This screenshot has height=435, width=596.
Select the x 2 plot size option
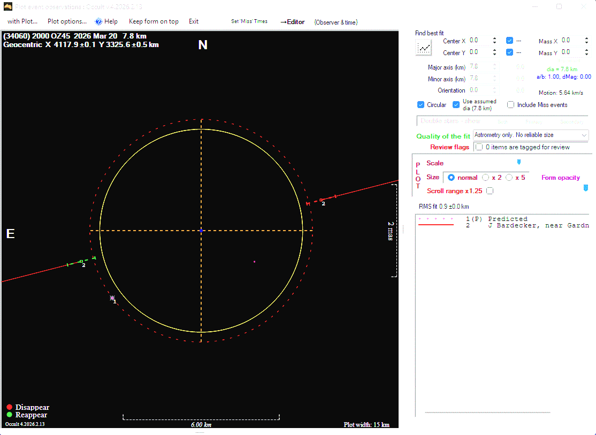coord(486,178)
